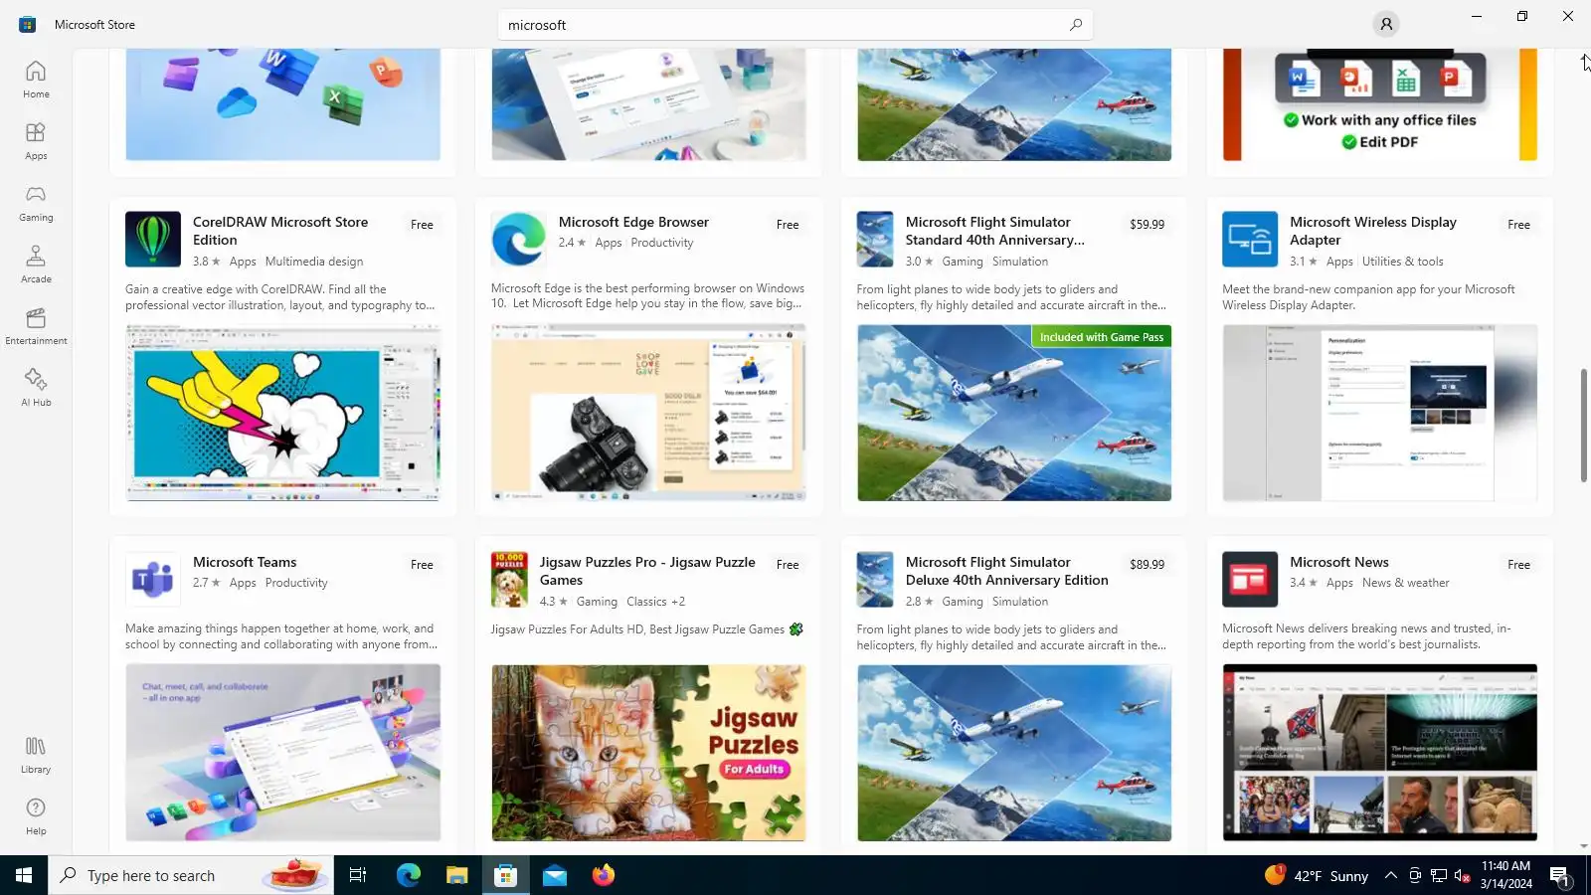Open the Microsoft News title
Viewport: 1591px width, 895px height.
[1339, 562]
